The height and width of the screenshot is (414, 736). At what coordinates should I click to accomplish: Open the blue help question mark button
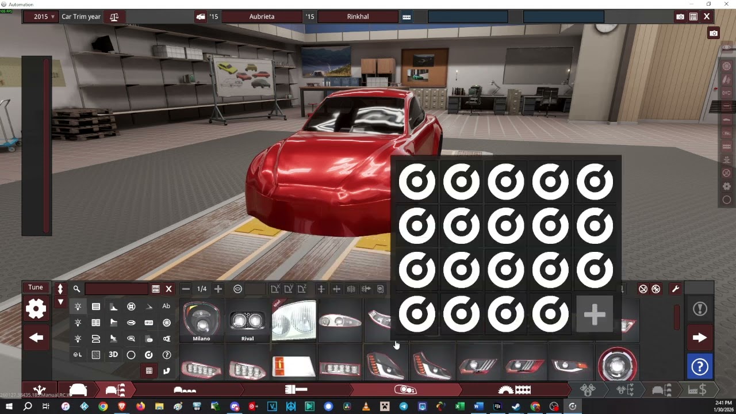coord(700,367)
